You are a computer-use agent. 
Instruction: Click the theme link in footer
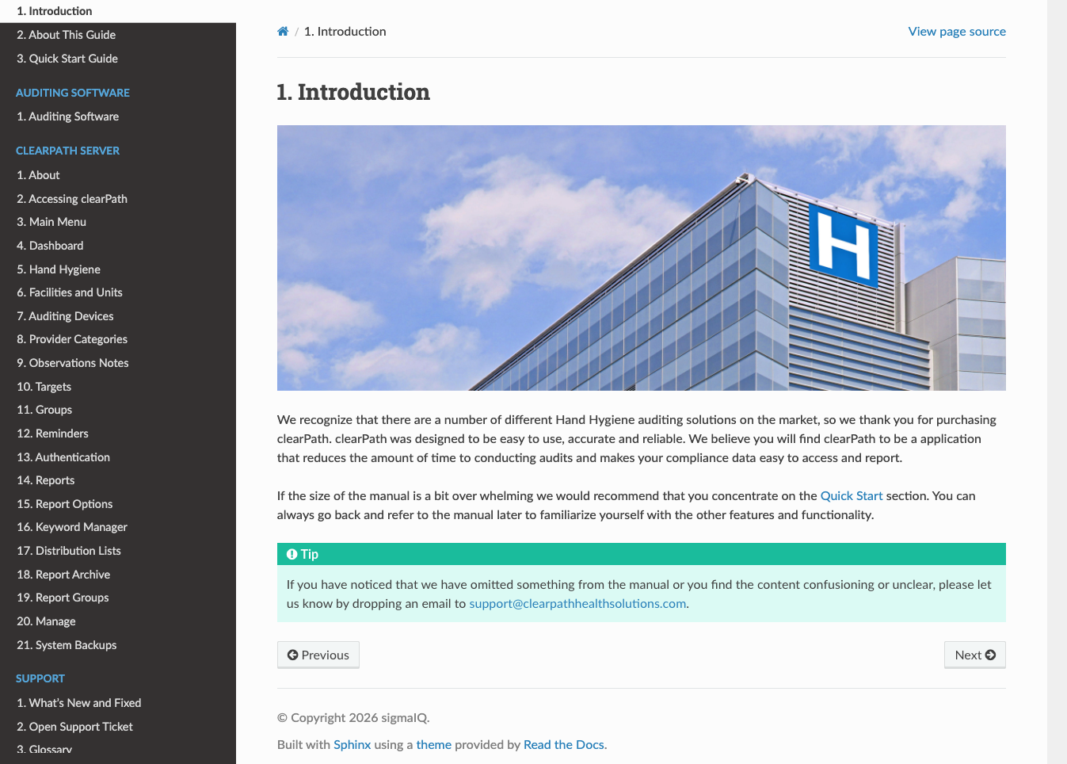433,744
